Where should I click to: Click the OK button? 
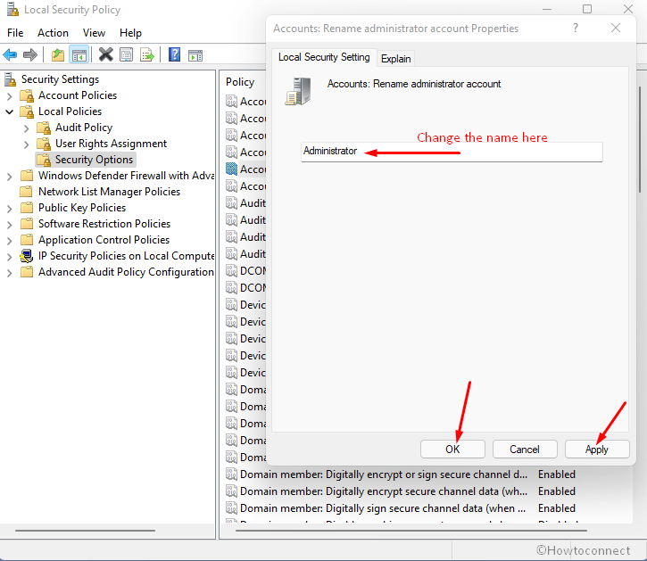tap(452, 449)
